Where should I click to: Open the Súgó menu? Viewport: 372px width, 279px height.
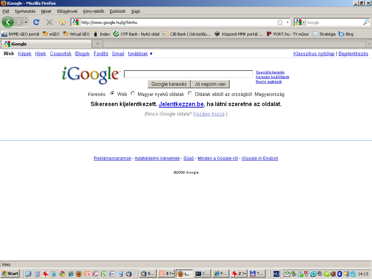(136, 11)
